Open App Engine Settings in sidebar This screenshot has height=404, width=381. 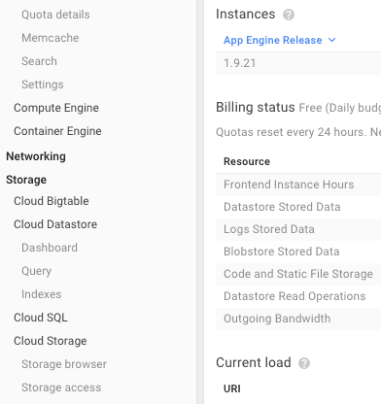tap(43, 84)
